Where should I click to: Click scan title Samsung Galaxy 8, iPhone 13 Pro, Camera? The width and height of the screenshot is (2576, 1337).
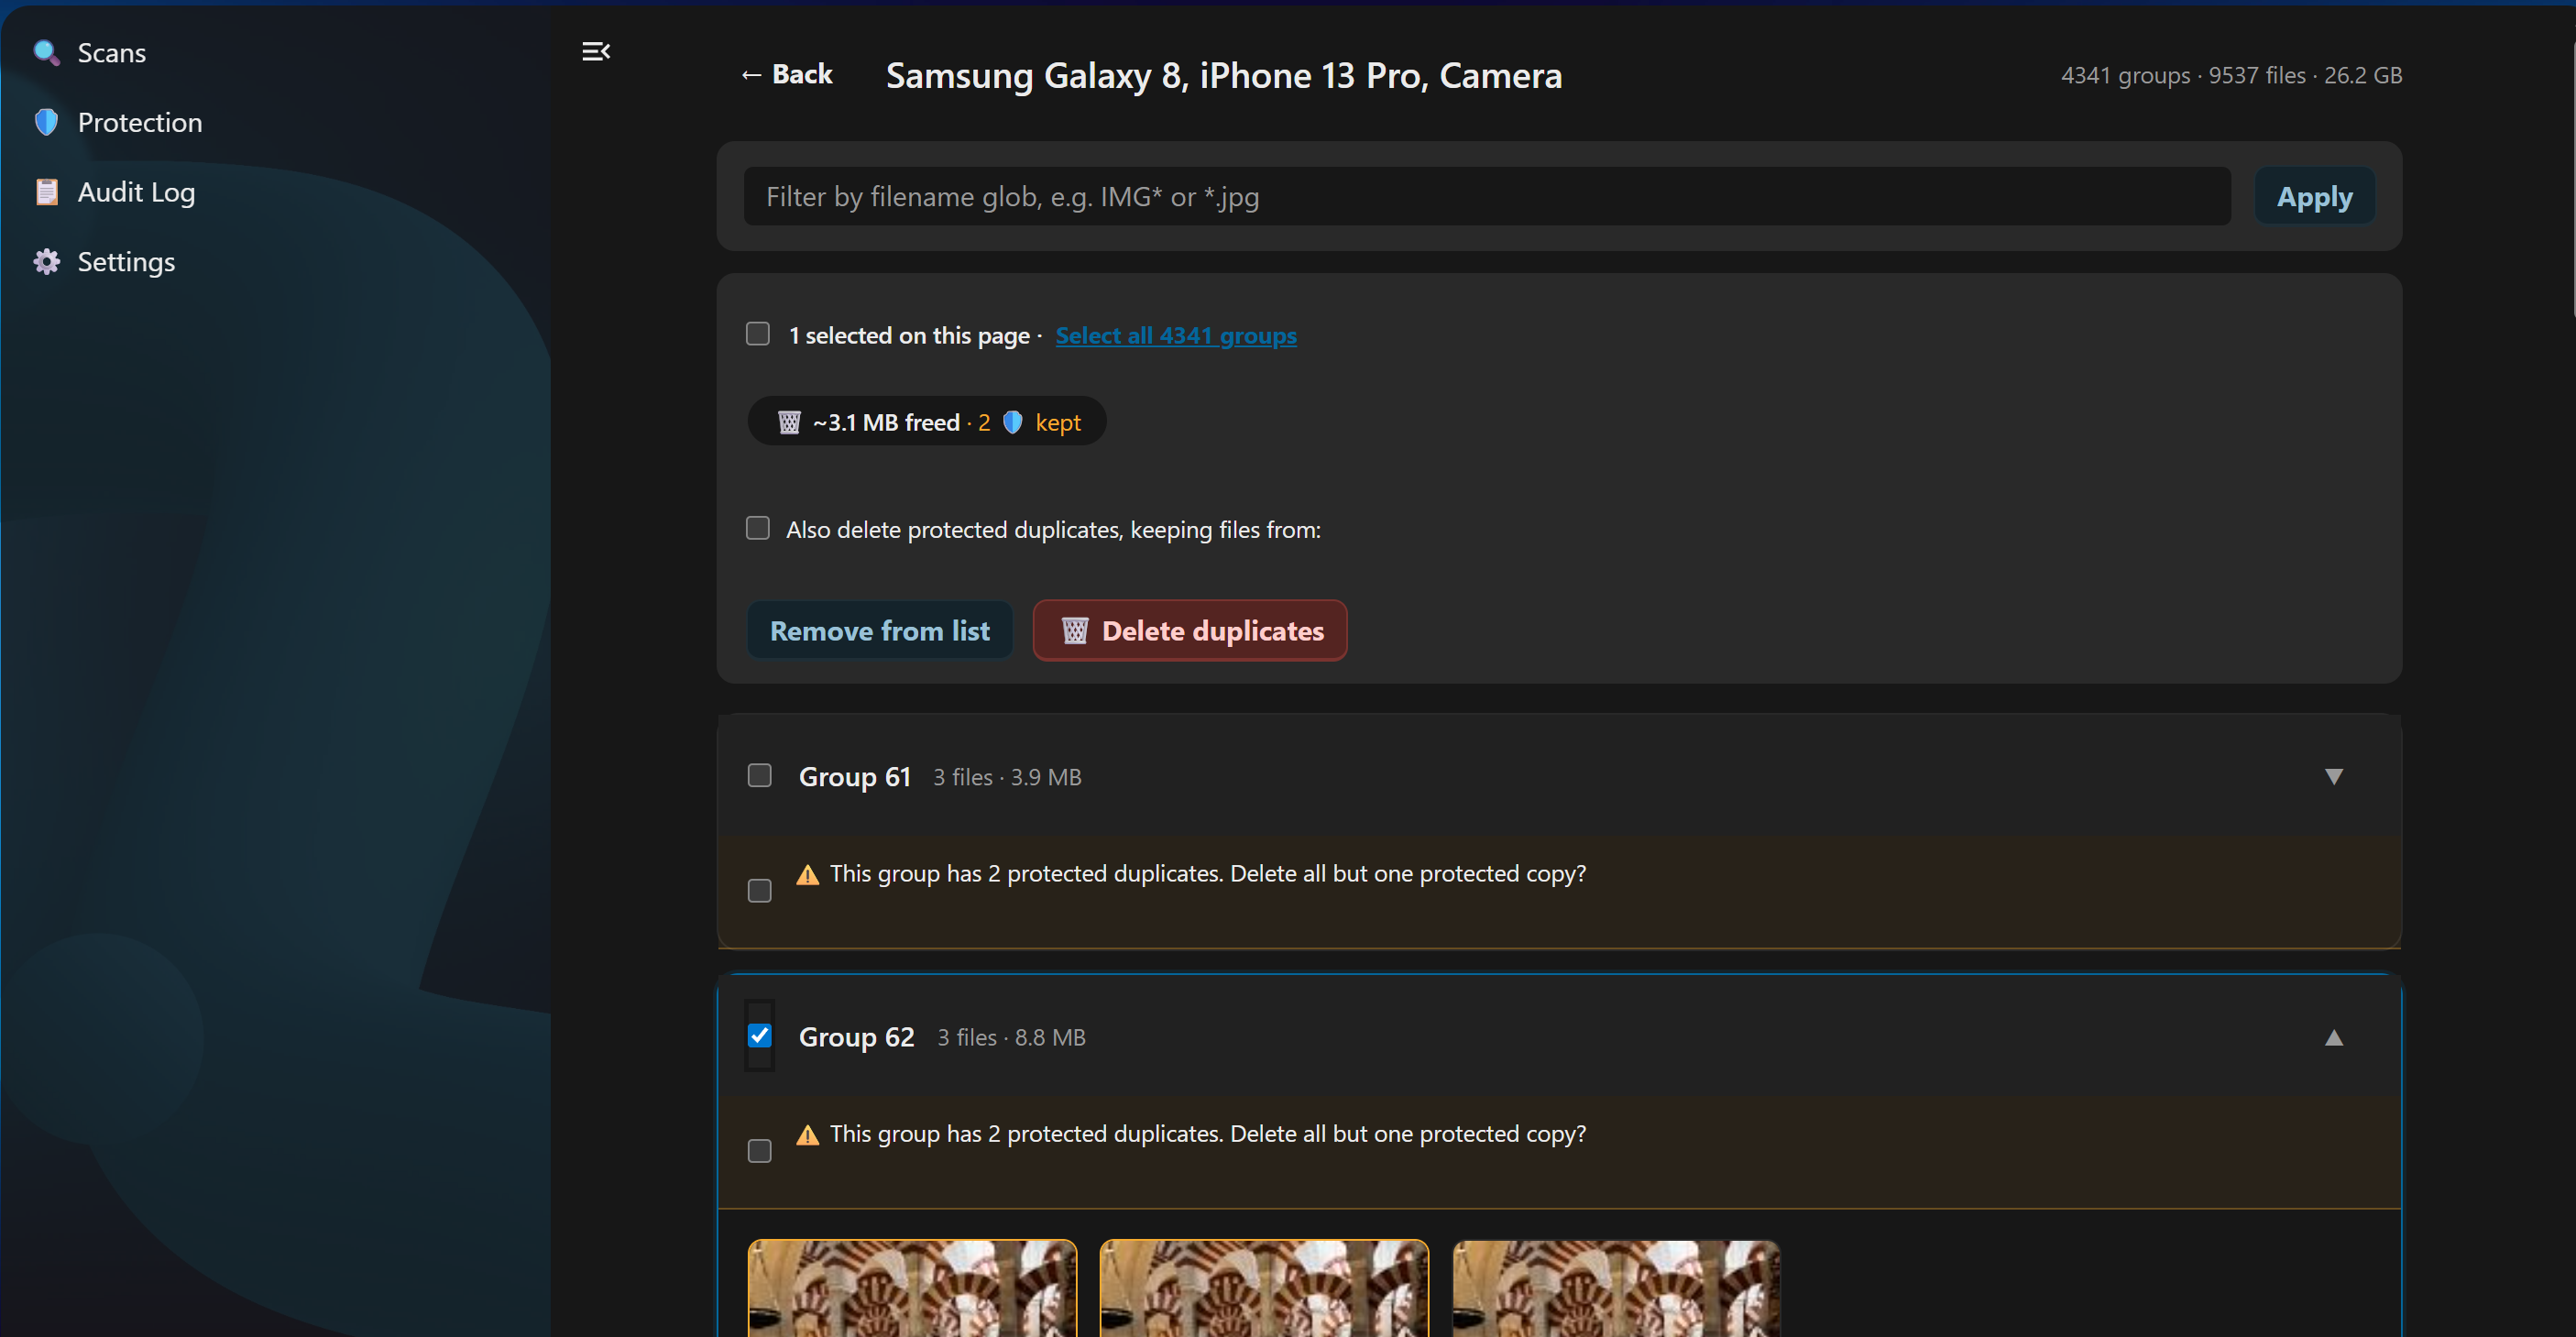tap(1224, 76)
